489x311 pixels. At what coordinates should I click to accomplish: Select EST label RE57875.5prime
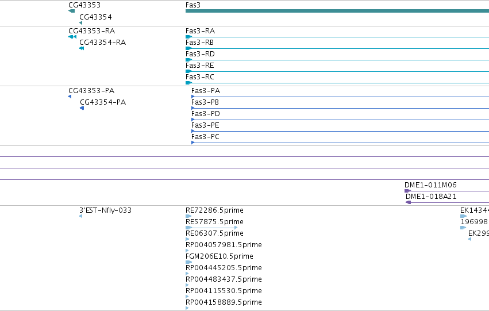coord(214,222)
